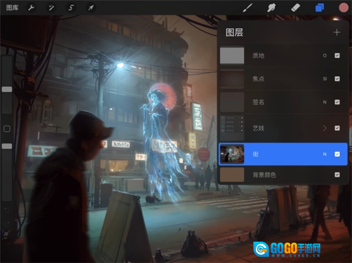Open blend mode N of 签名 layer
This screenshot has width=352, height=263.
click(324, 102)
